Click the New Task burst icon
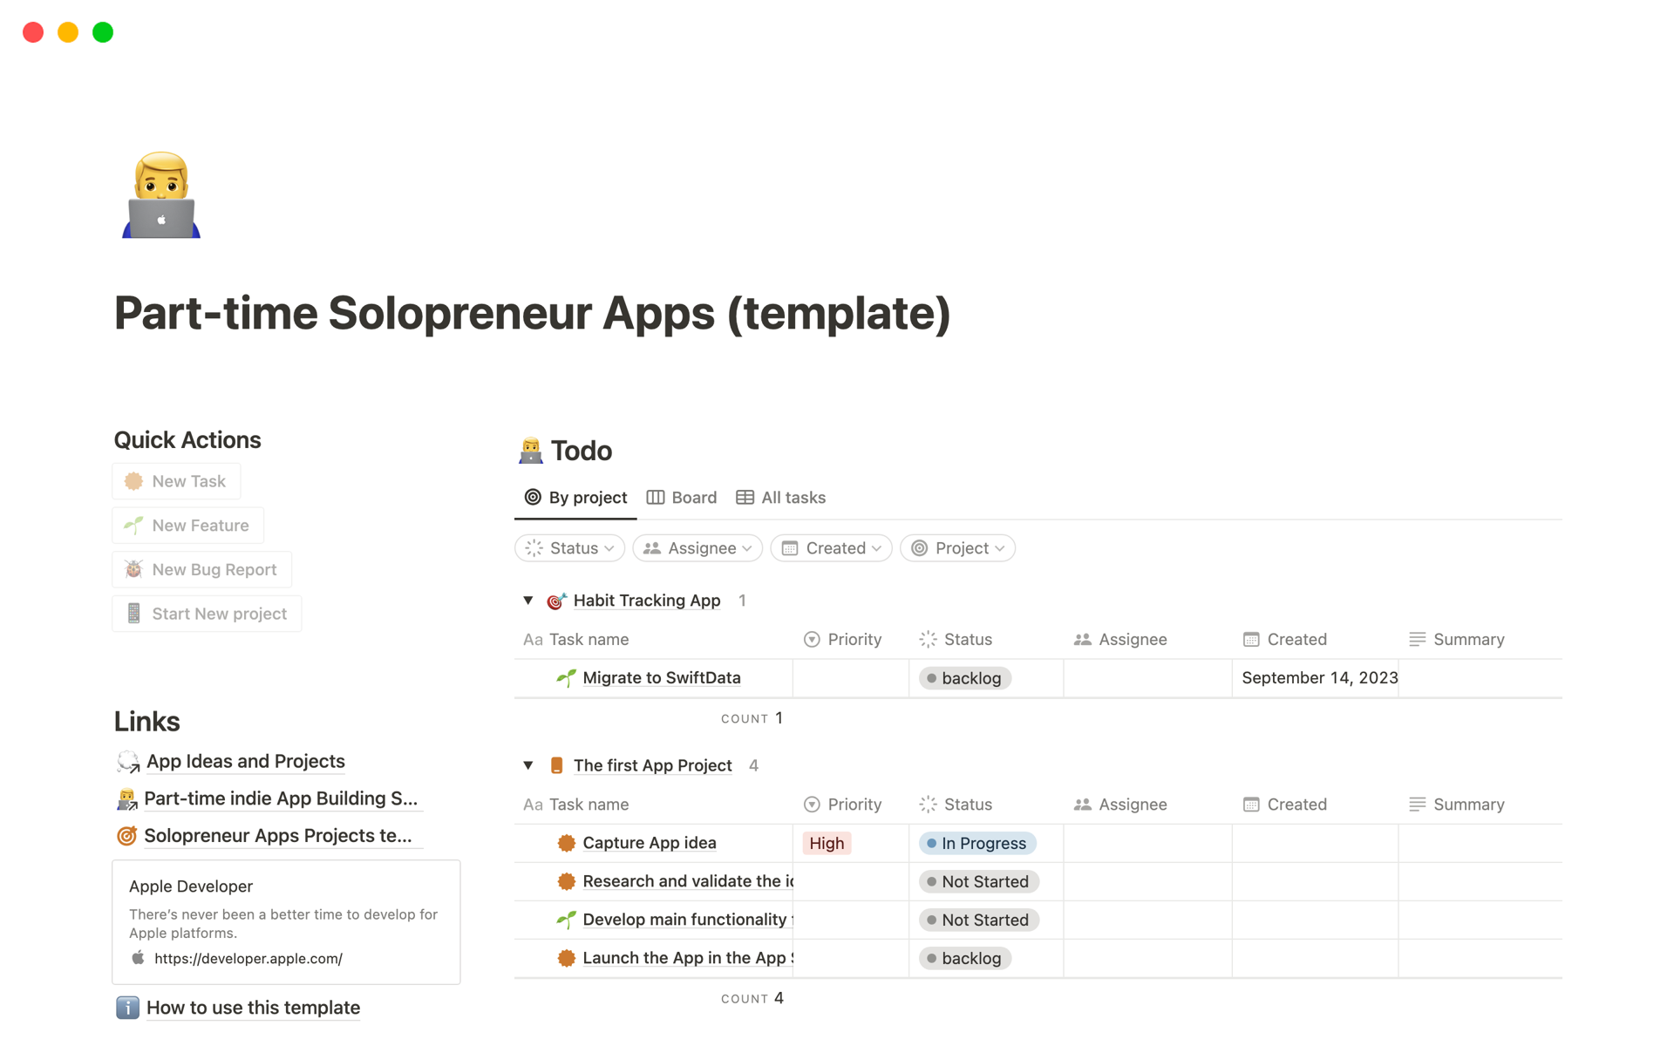Screen dimensions: 1674x1046 click(133, 481)
